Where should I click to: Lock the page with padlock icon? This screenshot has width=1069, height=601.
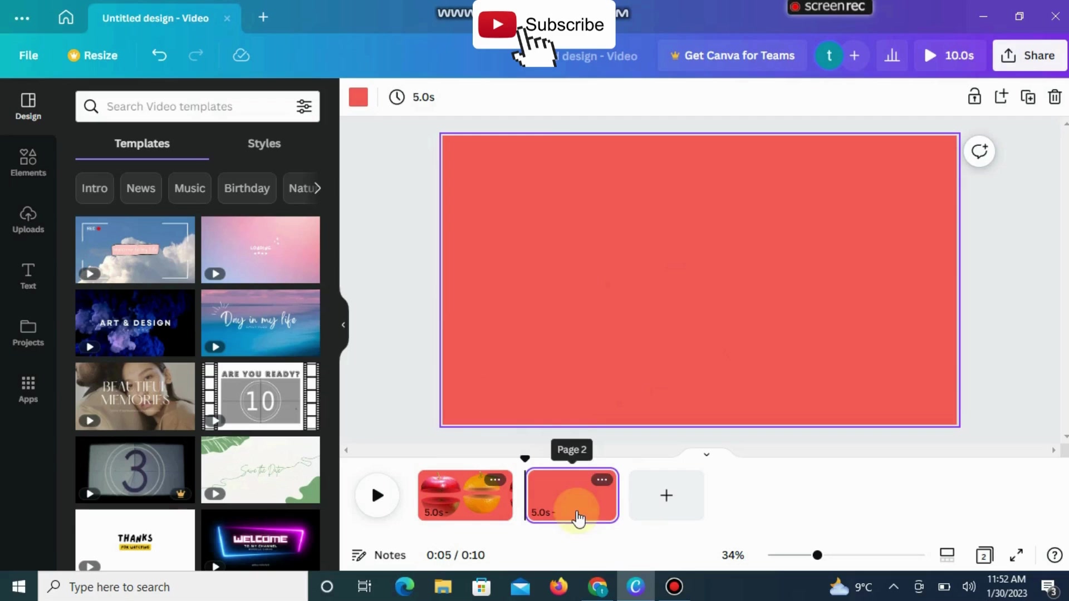click(x=974, y=97)
